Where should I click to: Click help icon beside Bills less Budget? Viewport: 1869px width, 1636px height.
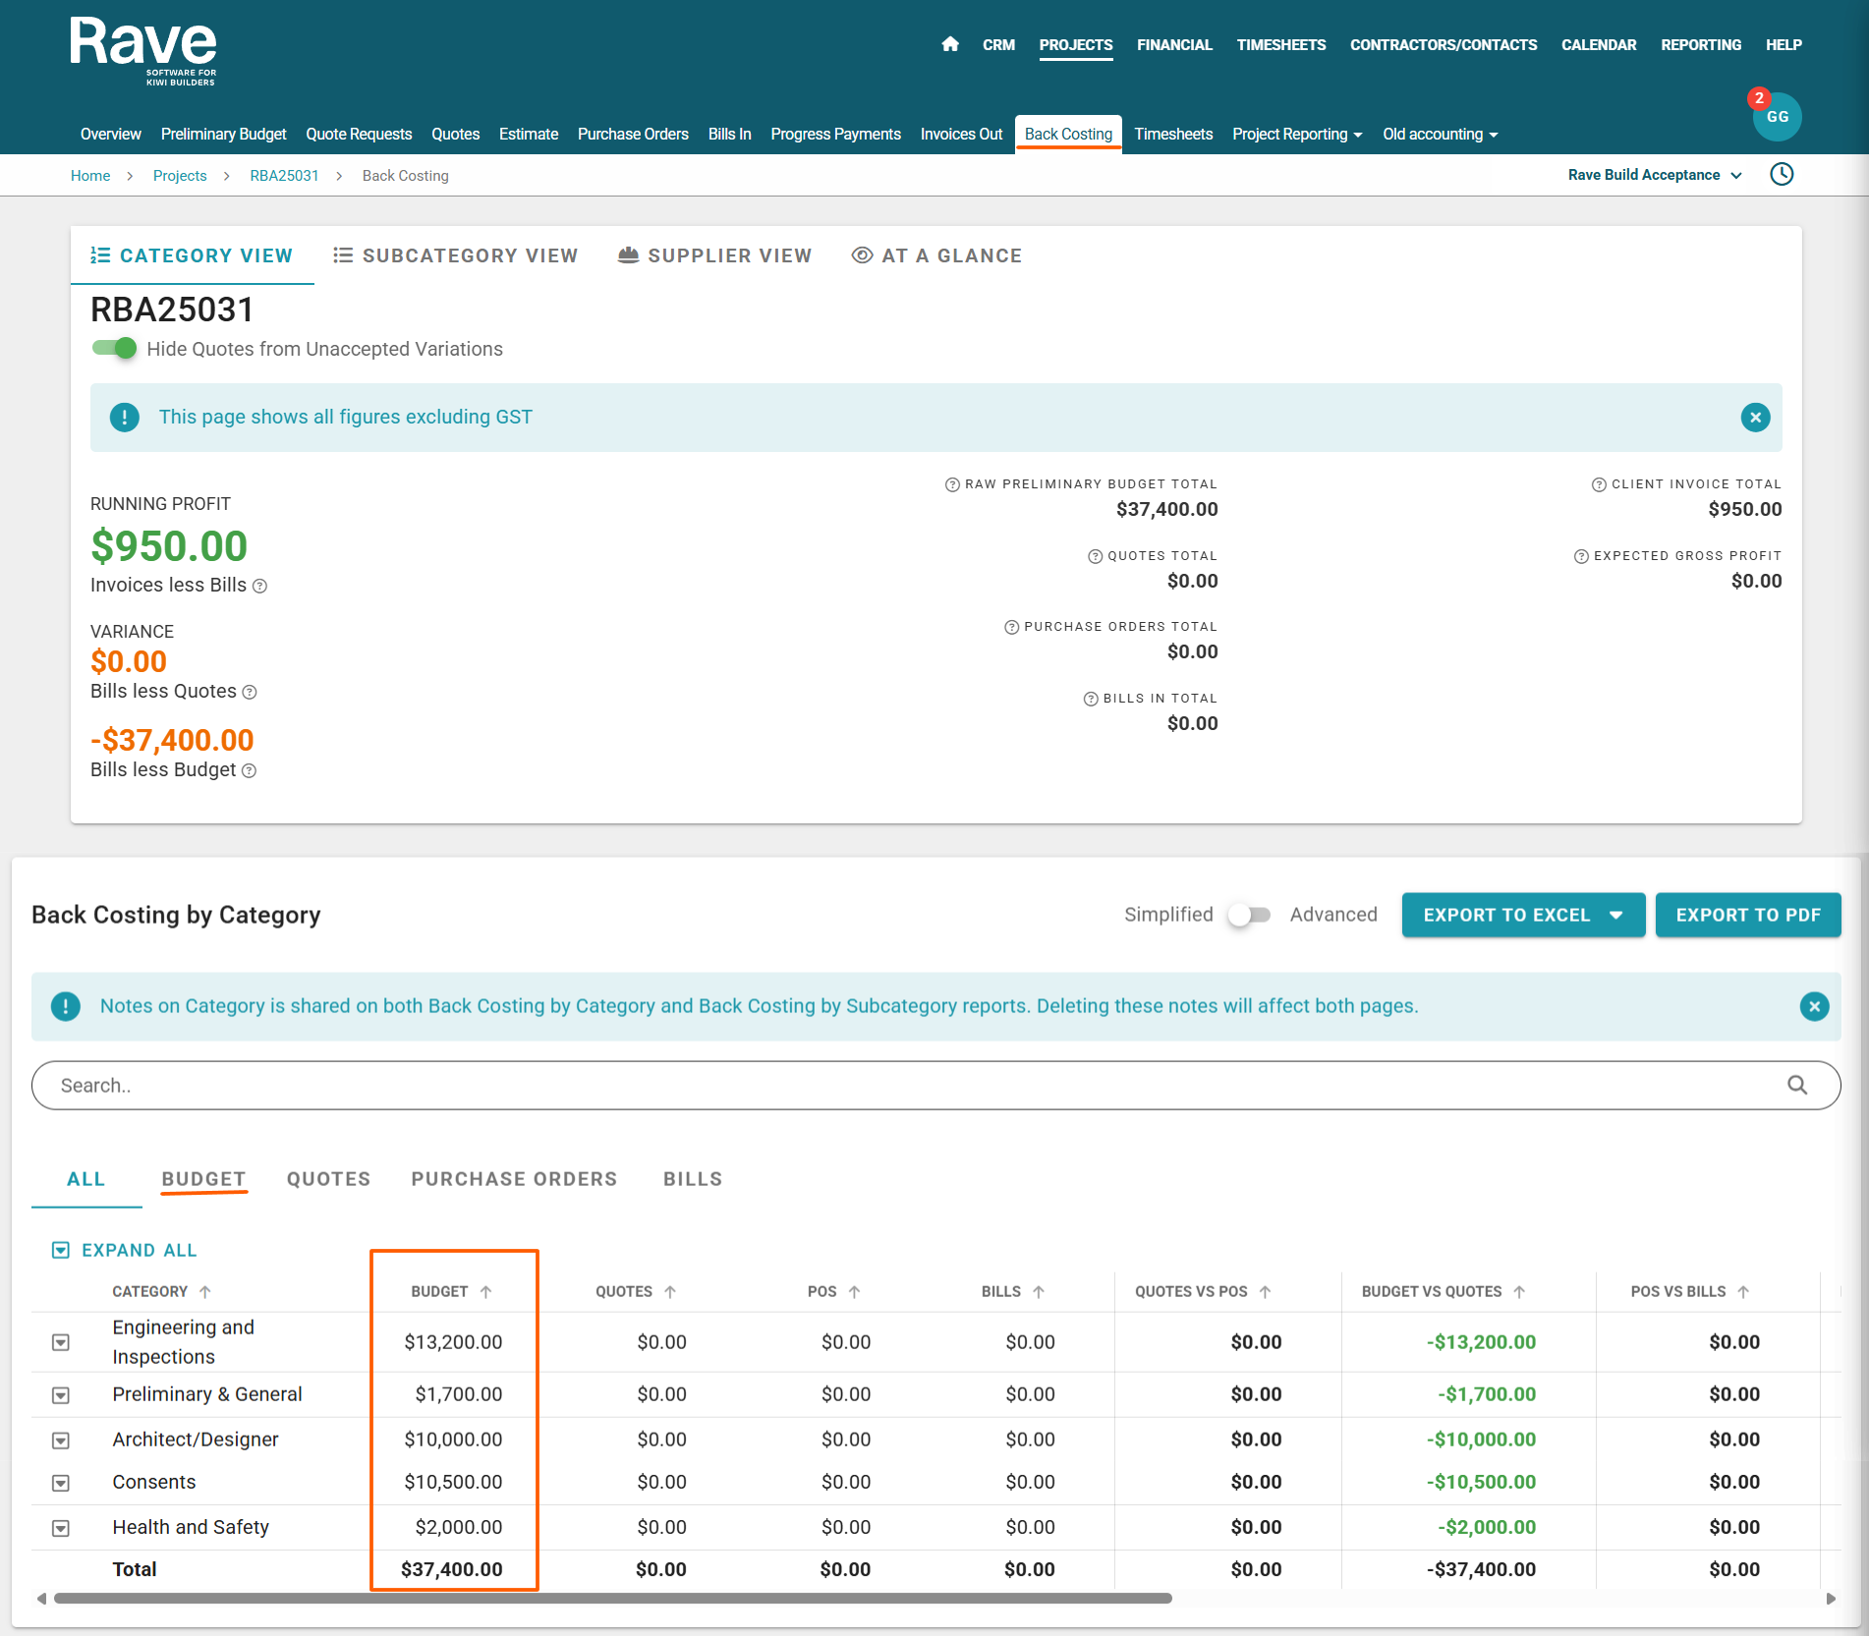coord(250,771)
